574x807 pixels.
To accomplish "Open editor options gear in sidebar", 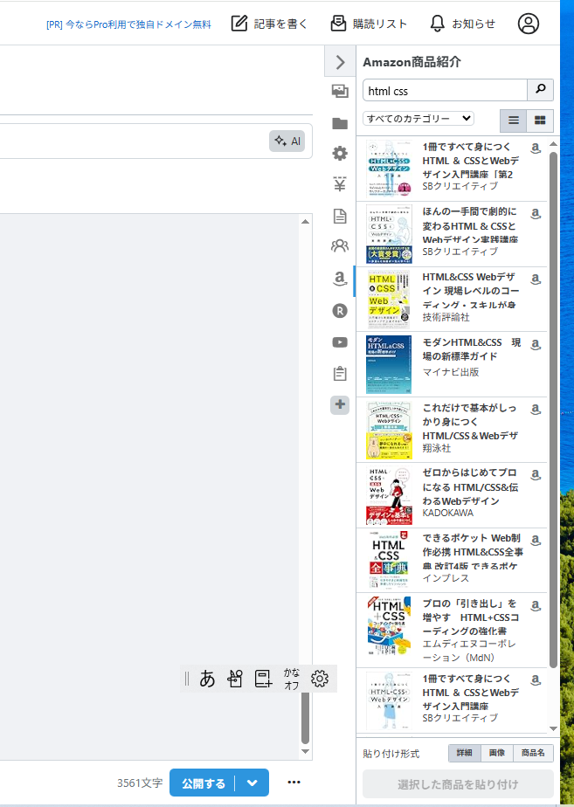I will pyautogui.click(x=340, y=154).
